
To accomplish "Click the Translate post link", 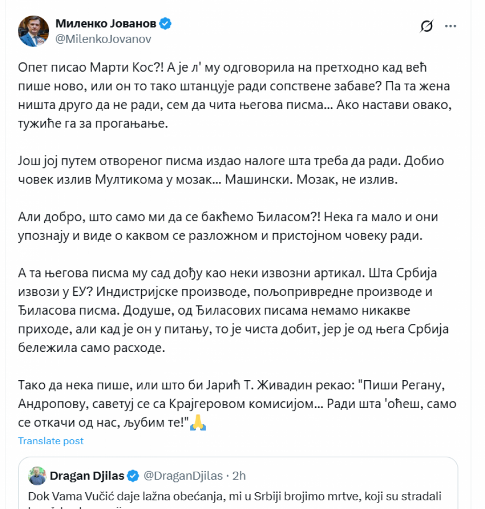I will [51, 441].
